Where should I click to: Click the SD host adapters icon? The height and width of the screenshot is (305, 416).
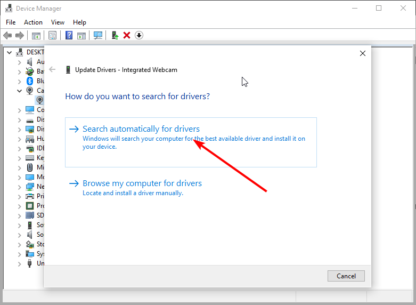[x=30, y=215]
